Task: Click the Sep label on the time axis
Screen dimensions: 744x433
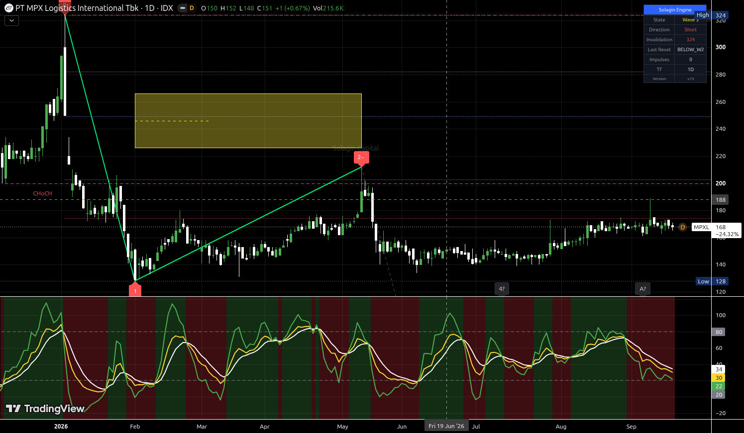Action: tap(631, 427)
